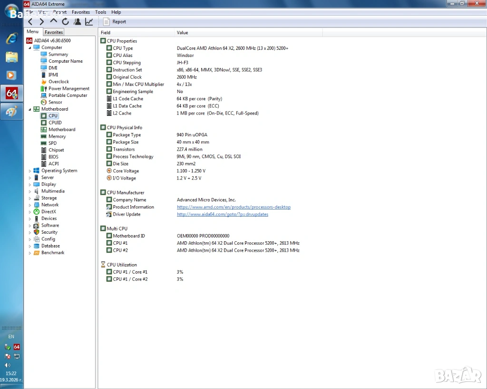Click the Value column header
Image resolution: width=487 pixels, height=389 pixels.
(182, 33)
